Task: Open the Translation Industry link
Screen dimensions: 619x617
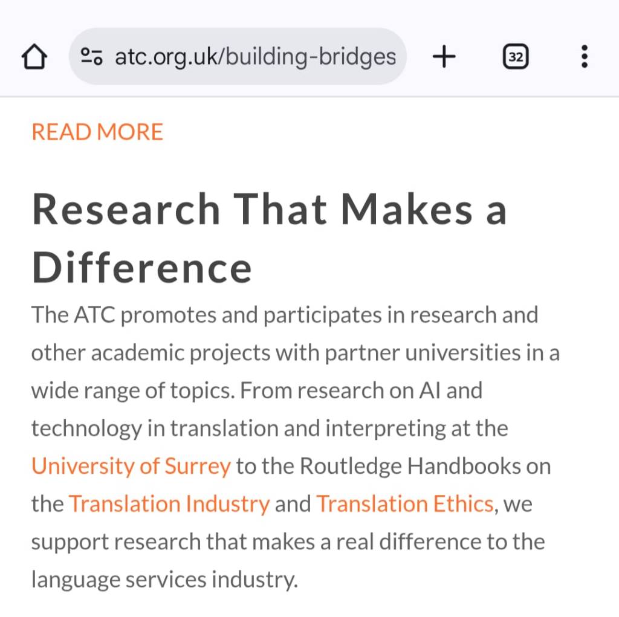Action: click(x=169, y=504)
